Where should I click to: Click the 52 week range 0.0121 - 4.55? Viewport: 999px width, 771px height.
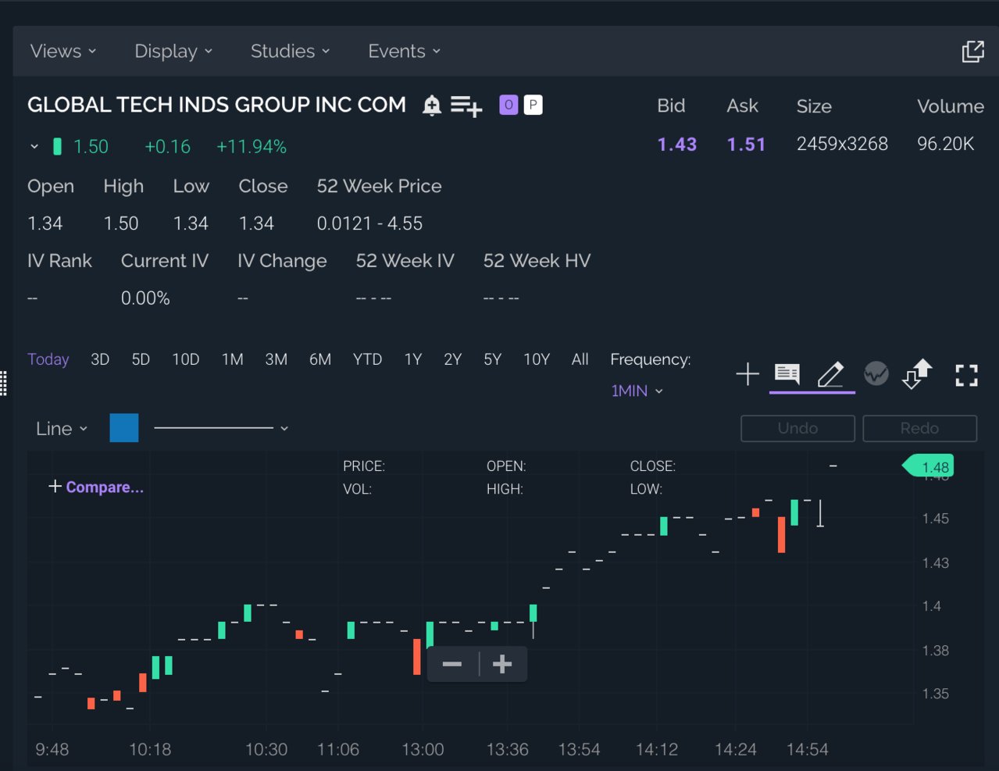[x=369, y=223]
